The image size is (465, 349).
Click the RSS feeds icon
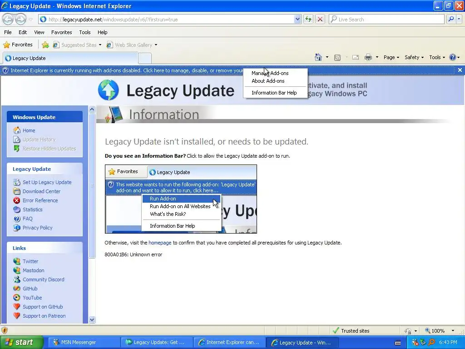pyautogui.click(x=337, y=58)
